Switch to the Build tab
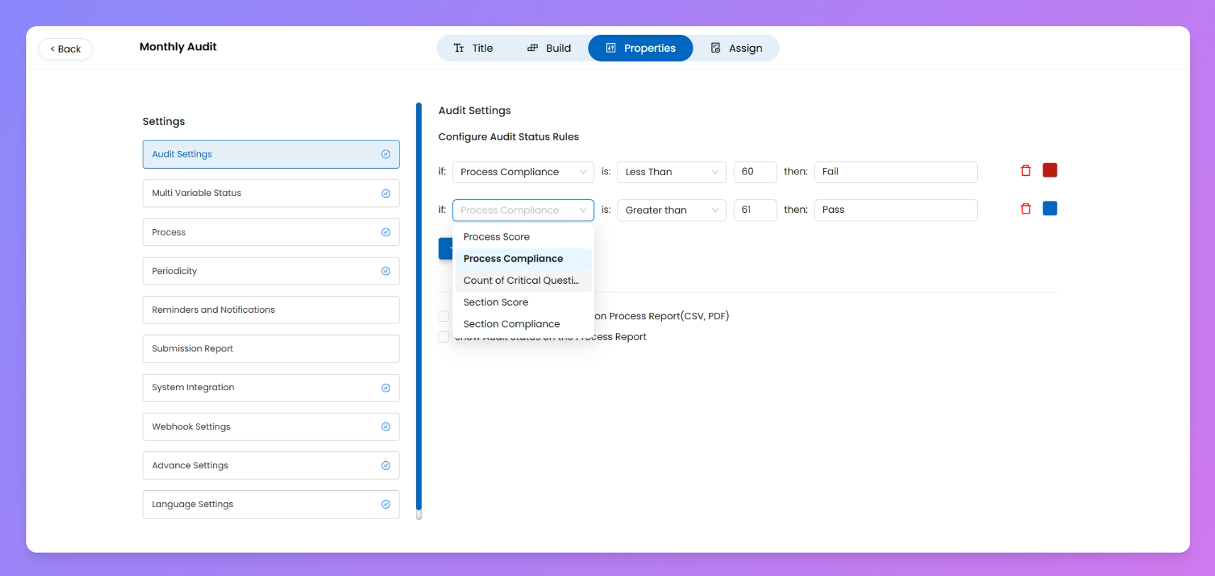Viewport: 1215px width, 576px height. coord(549,48)
